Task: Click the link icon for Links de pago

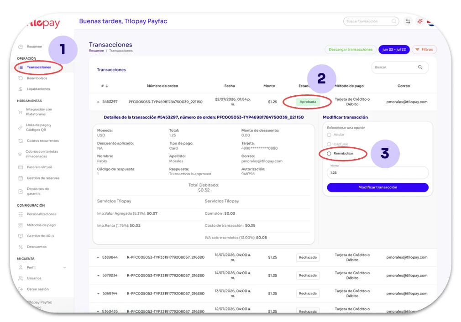Action: click(x=20, y=128)
